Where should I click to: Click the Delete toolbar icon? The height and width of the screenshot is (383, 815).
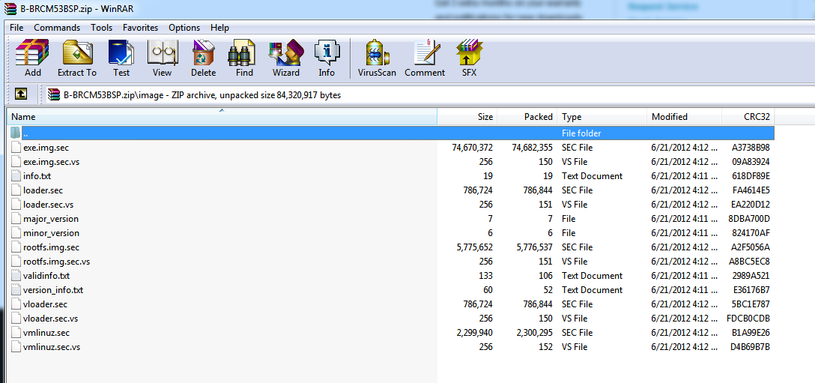(x=203, y=58)
